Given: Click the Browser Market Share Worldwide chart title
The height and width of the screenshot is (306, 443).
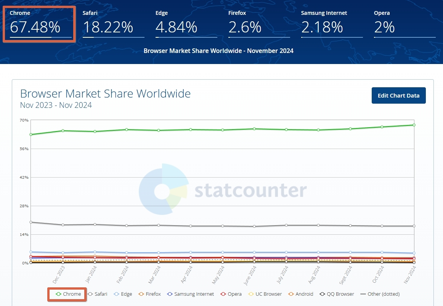Looking at the screenshot, I should tap(105, 93).
